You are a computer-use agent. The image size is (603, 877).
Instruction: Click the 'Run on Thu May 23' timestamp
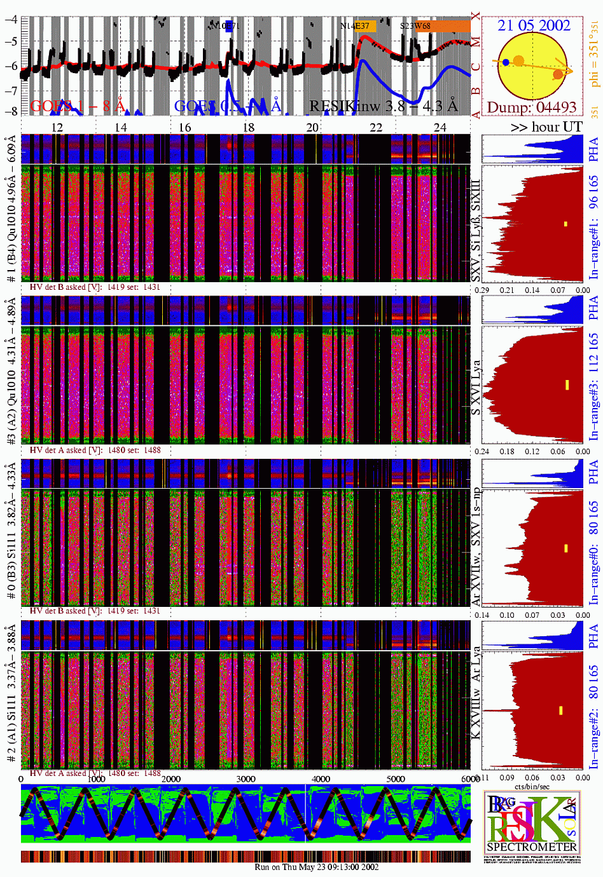point(316,867)
